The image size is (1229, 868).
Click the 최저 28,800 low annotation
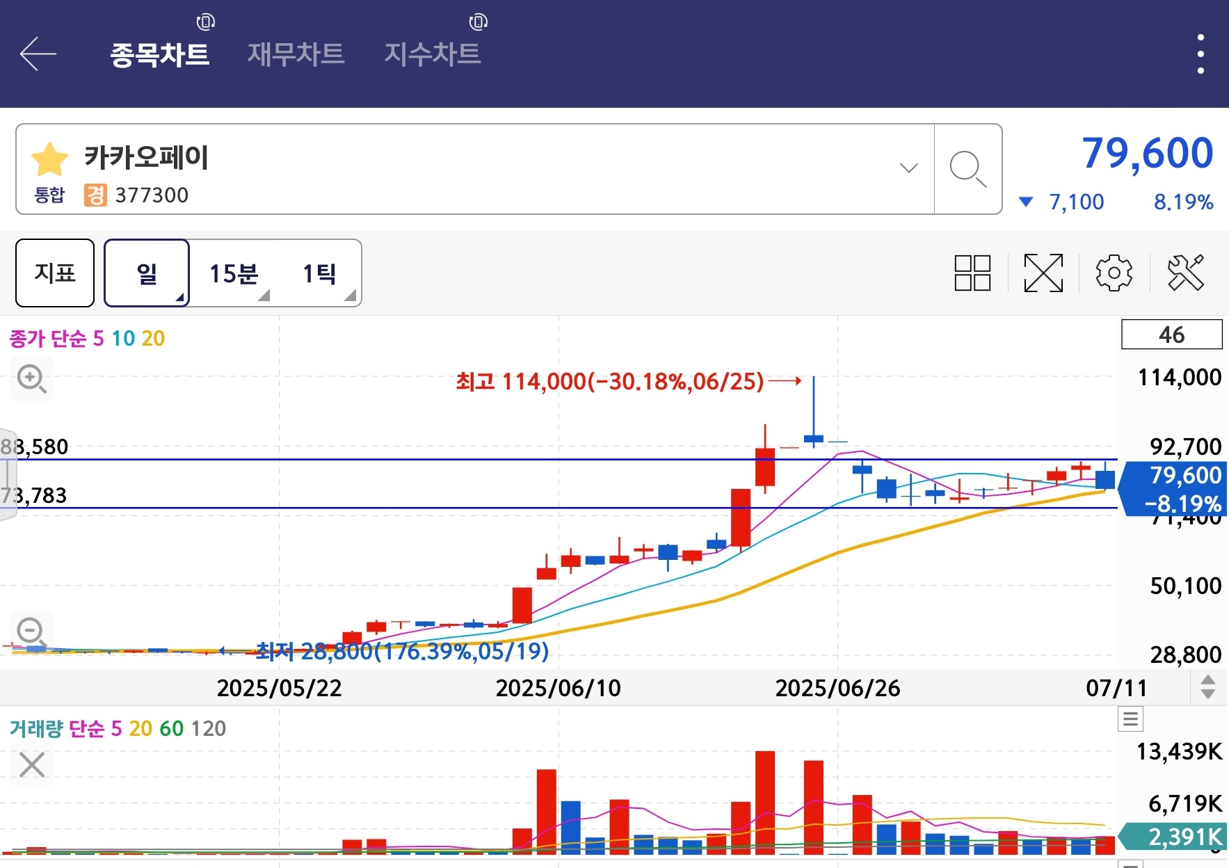(x=403, y=651)
